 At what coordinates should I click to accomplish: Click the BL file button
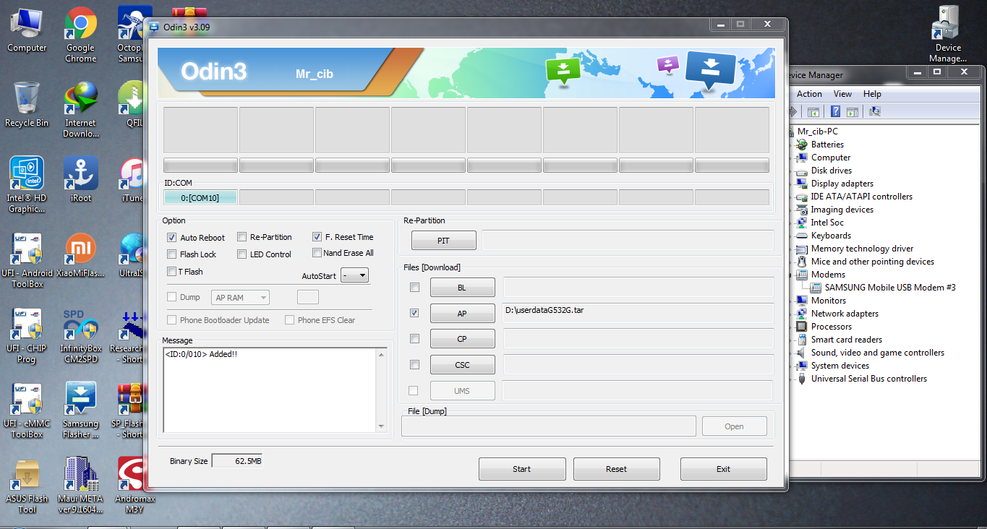pyautogui.click(x=462, y=288)
